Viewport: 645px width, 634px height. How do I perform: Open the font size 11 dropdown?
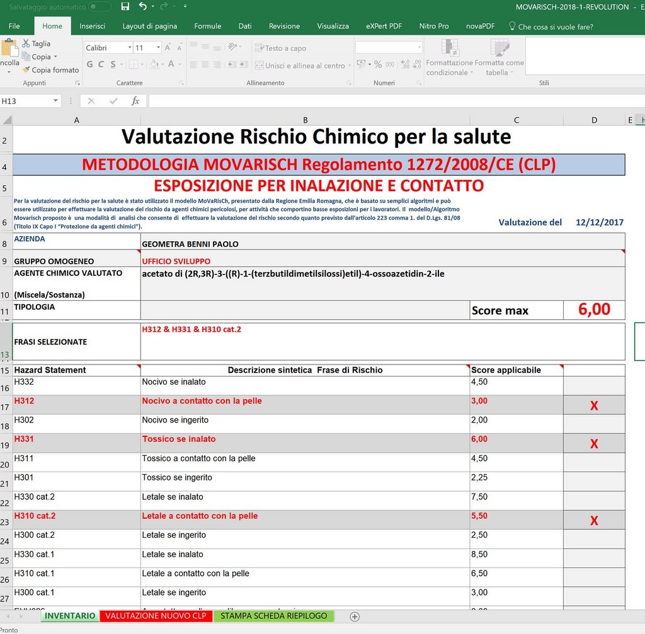[158, 48]
